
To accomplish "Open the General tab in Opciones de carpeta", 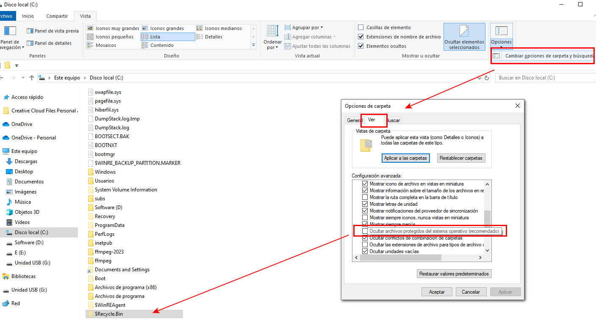I will point(354,120).
